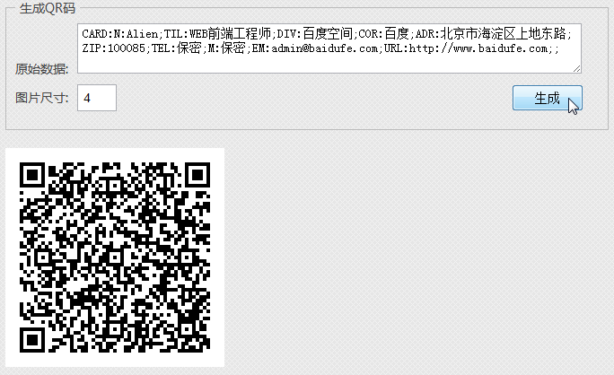Place cursor on DIV:百度空间 text
Screen dimensions: 614x375
pyautogui.click(x=314, y=34)
